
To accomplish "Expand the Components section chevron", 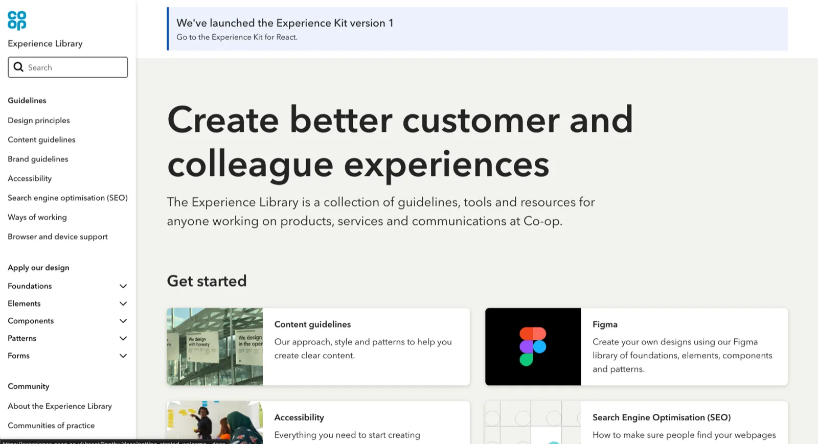I will [123, 321].
